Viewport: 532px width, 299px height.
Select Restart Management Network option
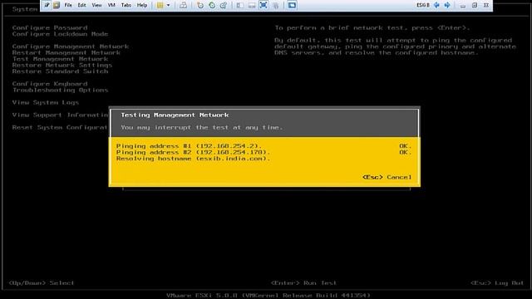click(x=66, y=52)
